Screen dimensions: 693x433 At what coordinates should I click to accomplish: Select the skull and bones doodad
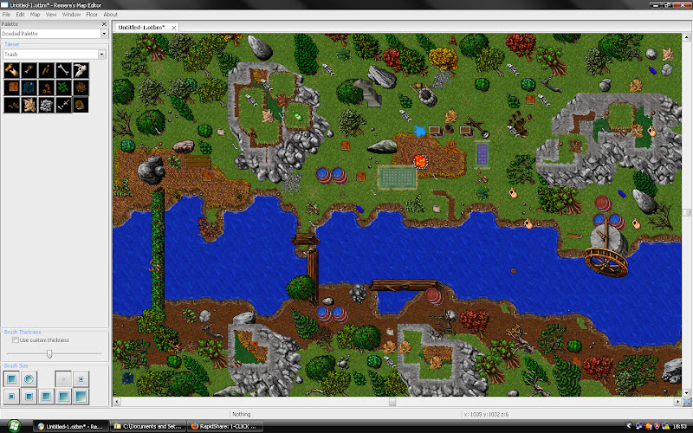[x=81, y=70]
